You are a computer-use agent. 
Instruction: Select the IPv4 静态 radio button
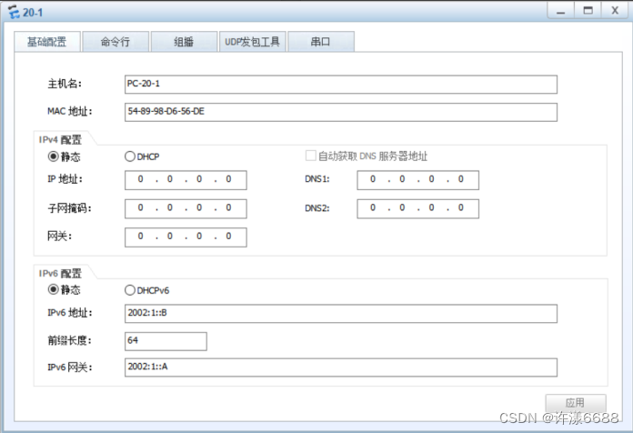(x=54, y=156)
